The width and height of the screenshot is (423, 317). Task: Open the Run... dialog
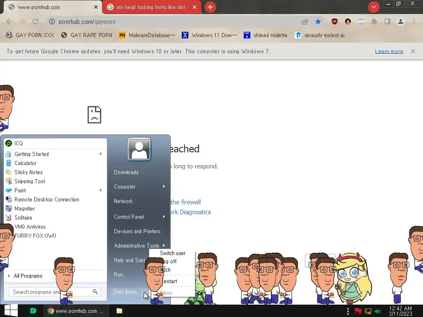click(x=120, y=274)
